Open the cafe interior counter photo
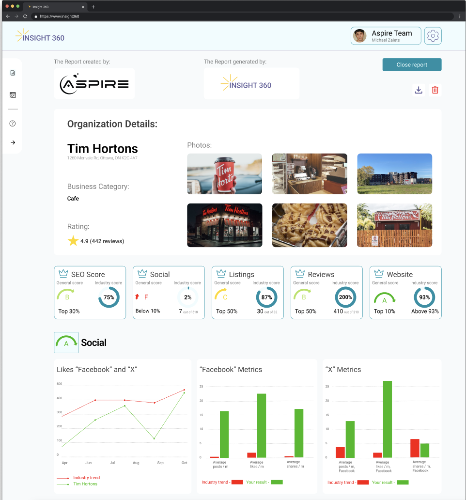Viewport: 466px width, 500px height. click(310, 174)
